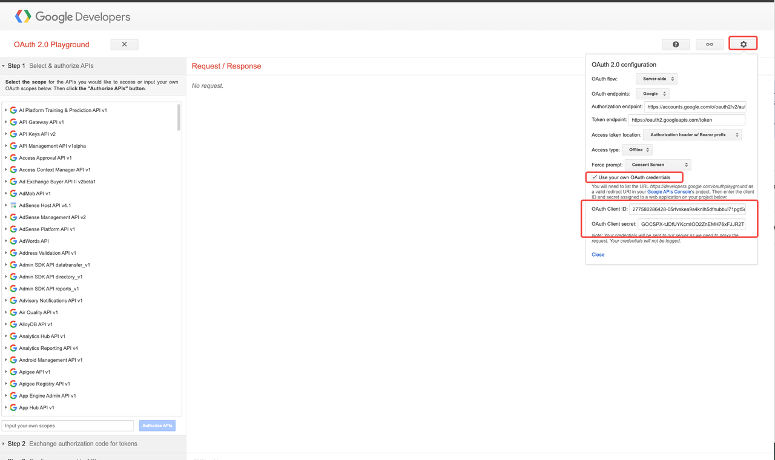Click the Google icon for API Keys API v2
The height and width of the screenshot is (460, 775).
tap(13, 134)
